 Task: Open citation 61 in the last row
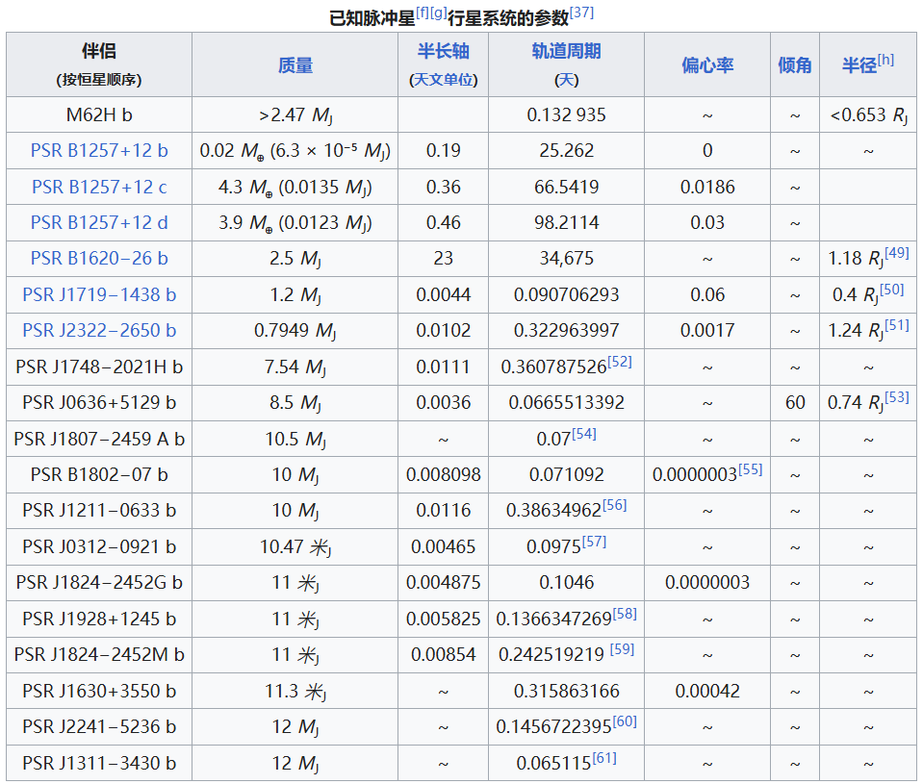[x=604, y=758]
